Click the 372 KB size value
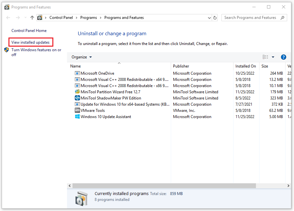Image resolution: width=294 pixels, height=211 pixels. coord(277,104)
